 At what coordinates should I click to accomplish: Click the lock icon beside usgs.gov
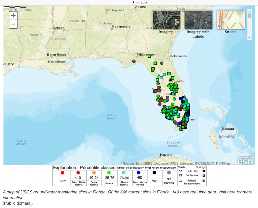coord(134,2)
